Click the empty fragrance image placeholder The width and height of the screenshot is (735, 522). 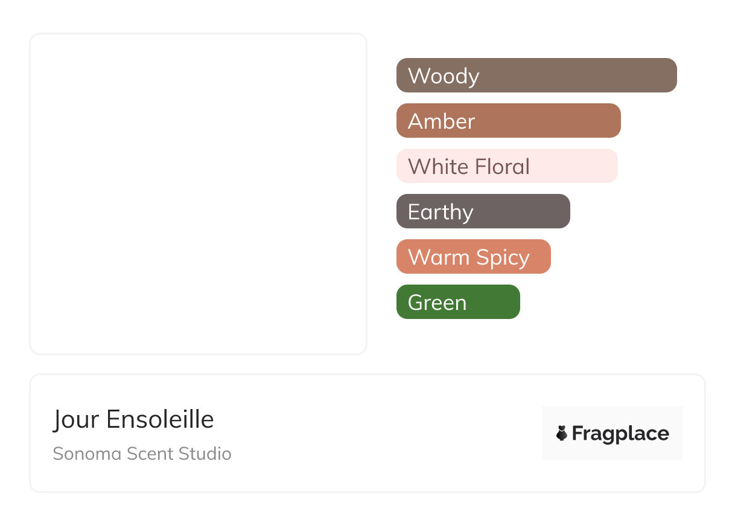(198, 193)
